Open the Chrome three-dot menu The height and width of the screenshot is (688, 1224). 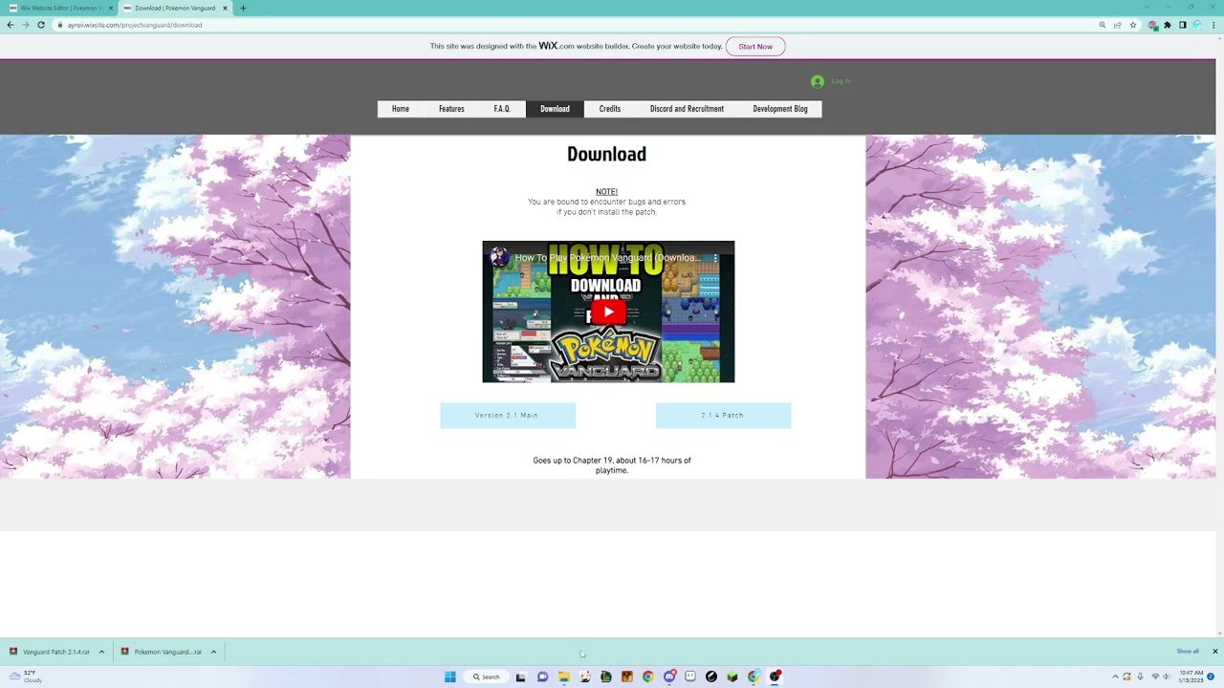1213,25
